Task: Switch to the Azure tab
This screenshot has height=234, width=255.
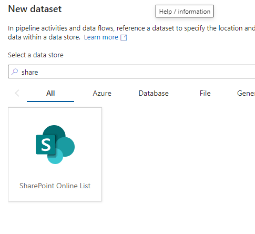Action: coord(102,93)
